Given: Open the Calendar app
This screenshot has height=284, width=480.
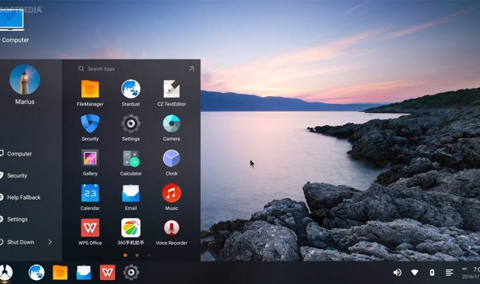Looking at the screenshot, I should click(90, 193).
